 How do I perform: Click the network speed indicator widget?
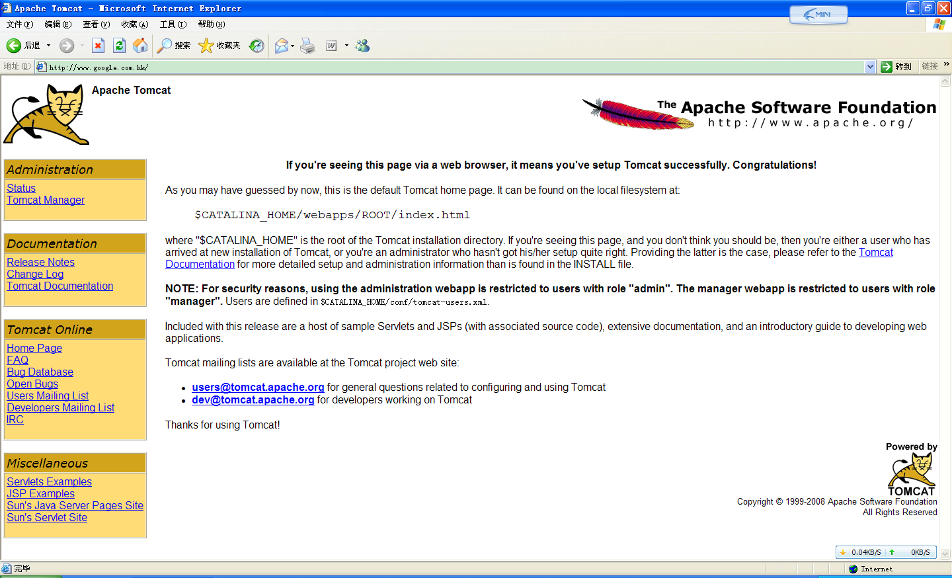886,552
